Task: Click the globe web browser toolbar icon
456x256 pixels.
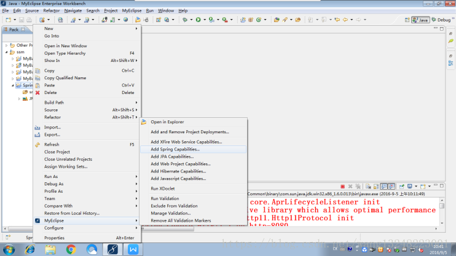Action: click(x=125, y=20)
